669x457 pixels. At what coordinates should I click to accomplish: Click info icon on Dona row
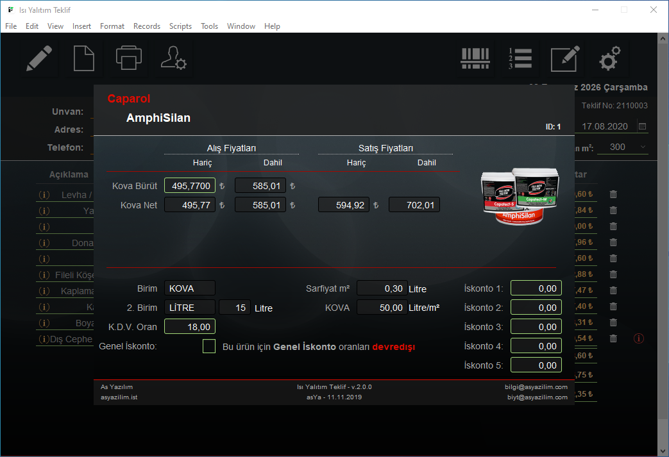tap(44, 243)
